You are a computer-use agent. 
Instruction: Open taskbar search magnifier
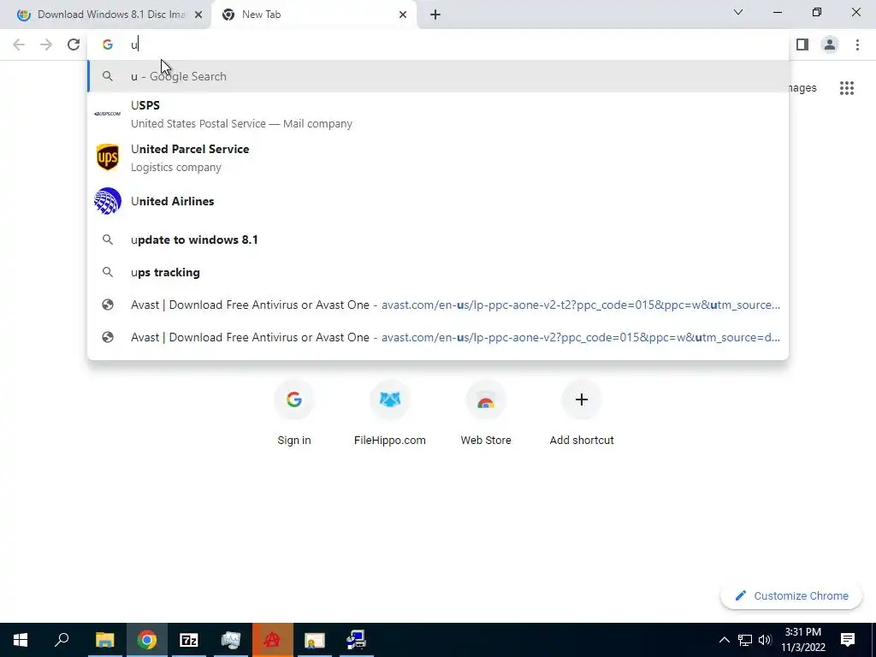coord(62,640)
